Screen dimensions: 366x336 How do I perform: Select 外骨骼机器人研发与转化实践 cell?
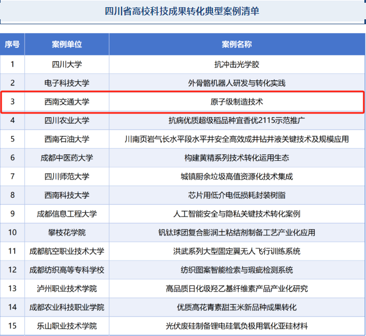[237, 83]
